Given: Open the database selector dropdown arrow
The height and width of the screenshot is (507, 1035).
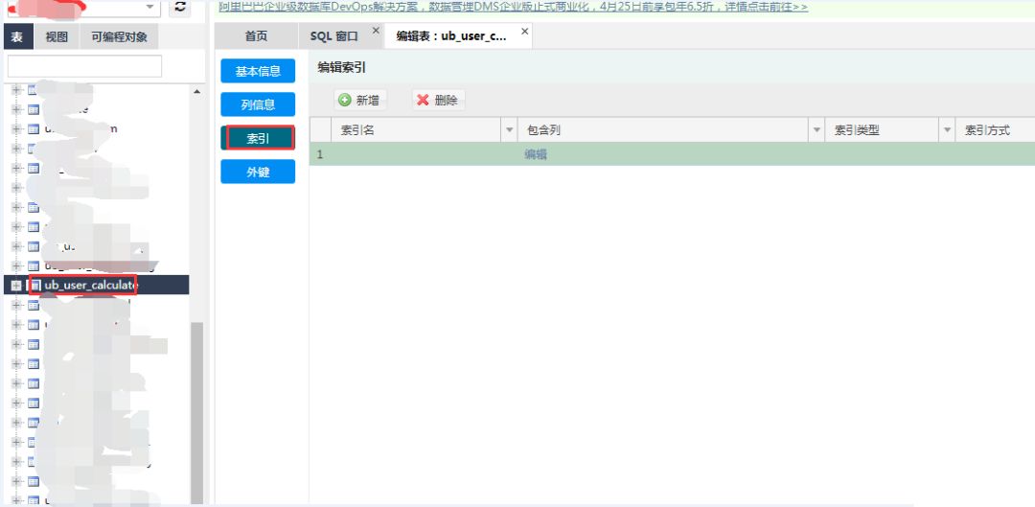Looking at the screenshot, I should tap(149, 8).
